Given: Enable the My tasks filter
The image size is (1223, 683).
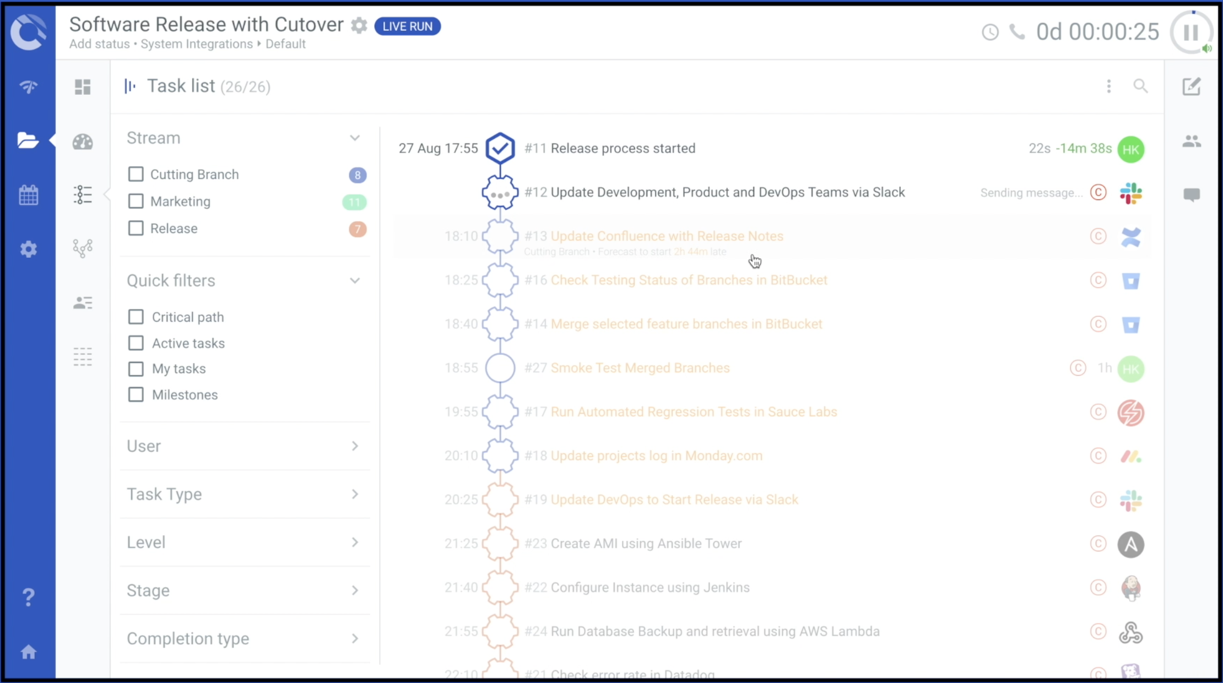Looking at the screenshot, I should [x=136, y=368].
